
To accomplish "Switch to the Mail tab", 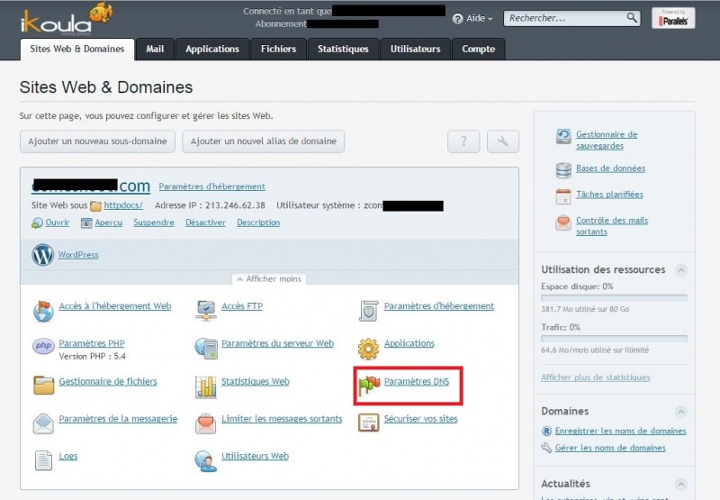I will pos(155,49).
